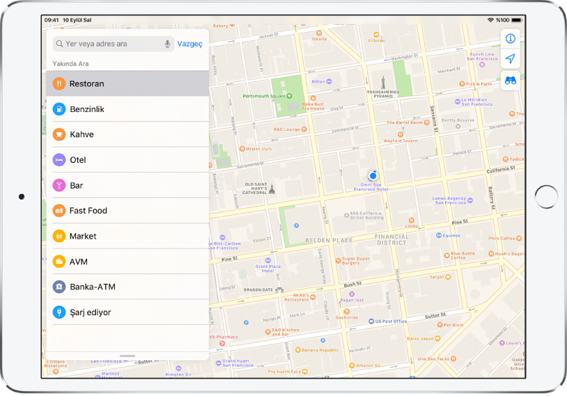Screen dimensions: 567x396
Task: Select the Blue Bottle Coffee marker
Action: pos(447,255)
